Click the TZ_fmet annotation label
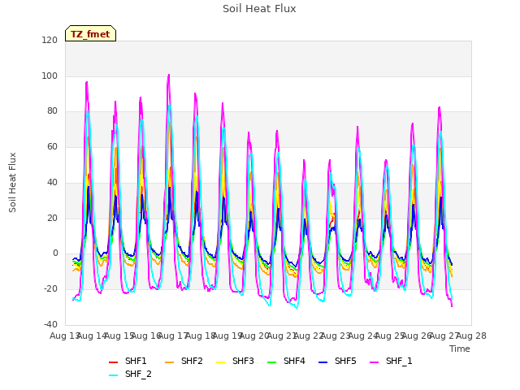 tap(90, 34)
